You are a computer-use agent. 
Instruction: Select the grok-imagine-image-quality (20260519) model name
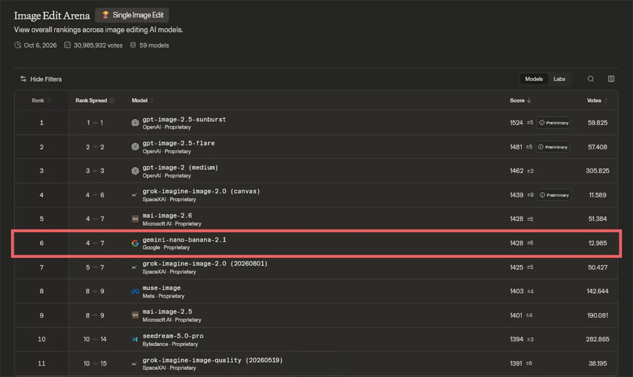click(x=213, y=360)
